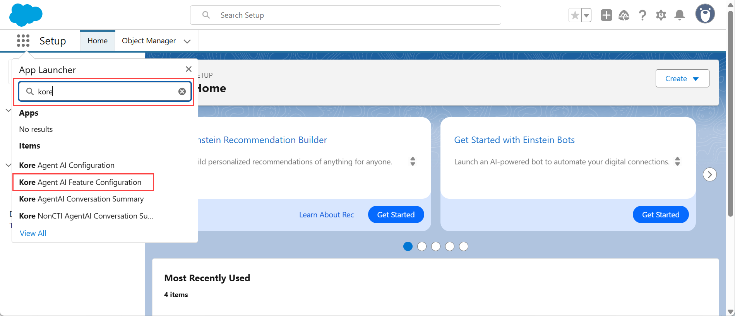Click Get Started on Recommendation Builder card

pos(396,215)
